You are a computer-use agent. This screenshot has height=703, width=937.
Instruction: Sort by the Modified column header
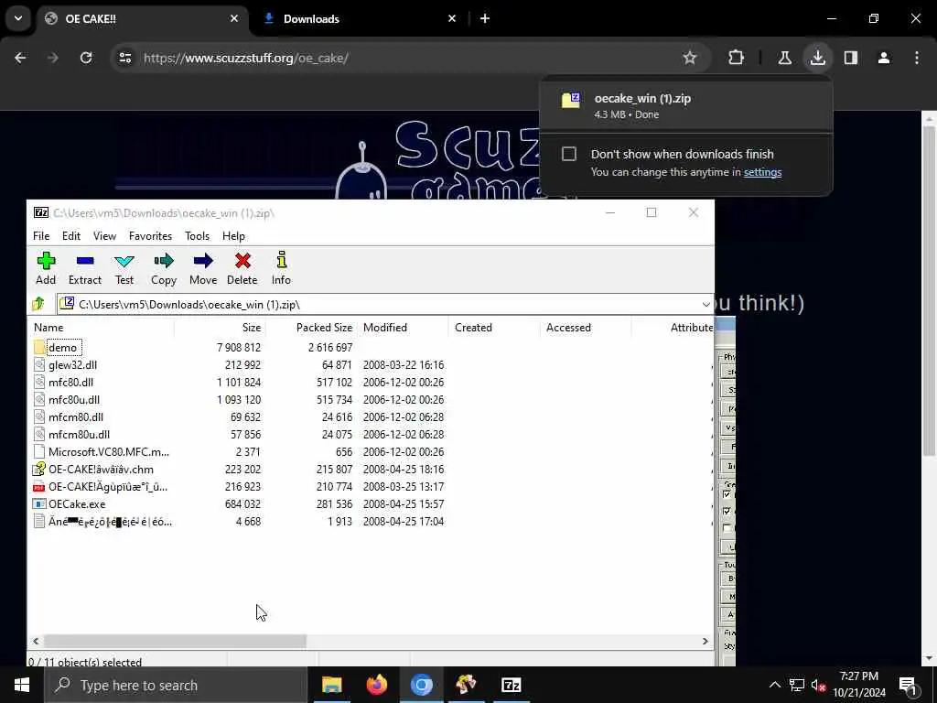click(x=403, y=328)
